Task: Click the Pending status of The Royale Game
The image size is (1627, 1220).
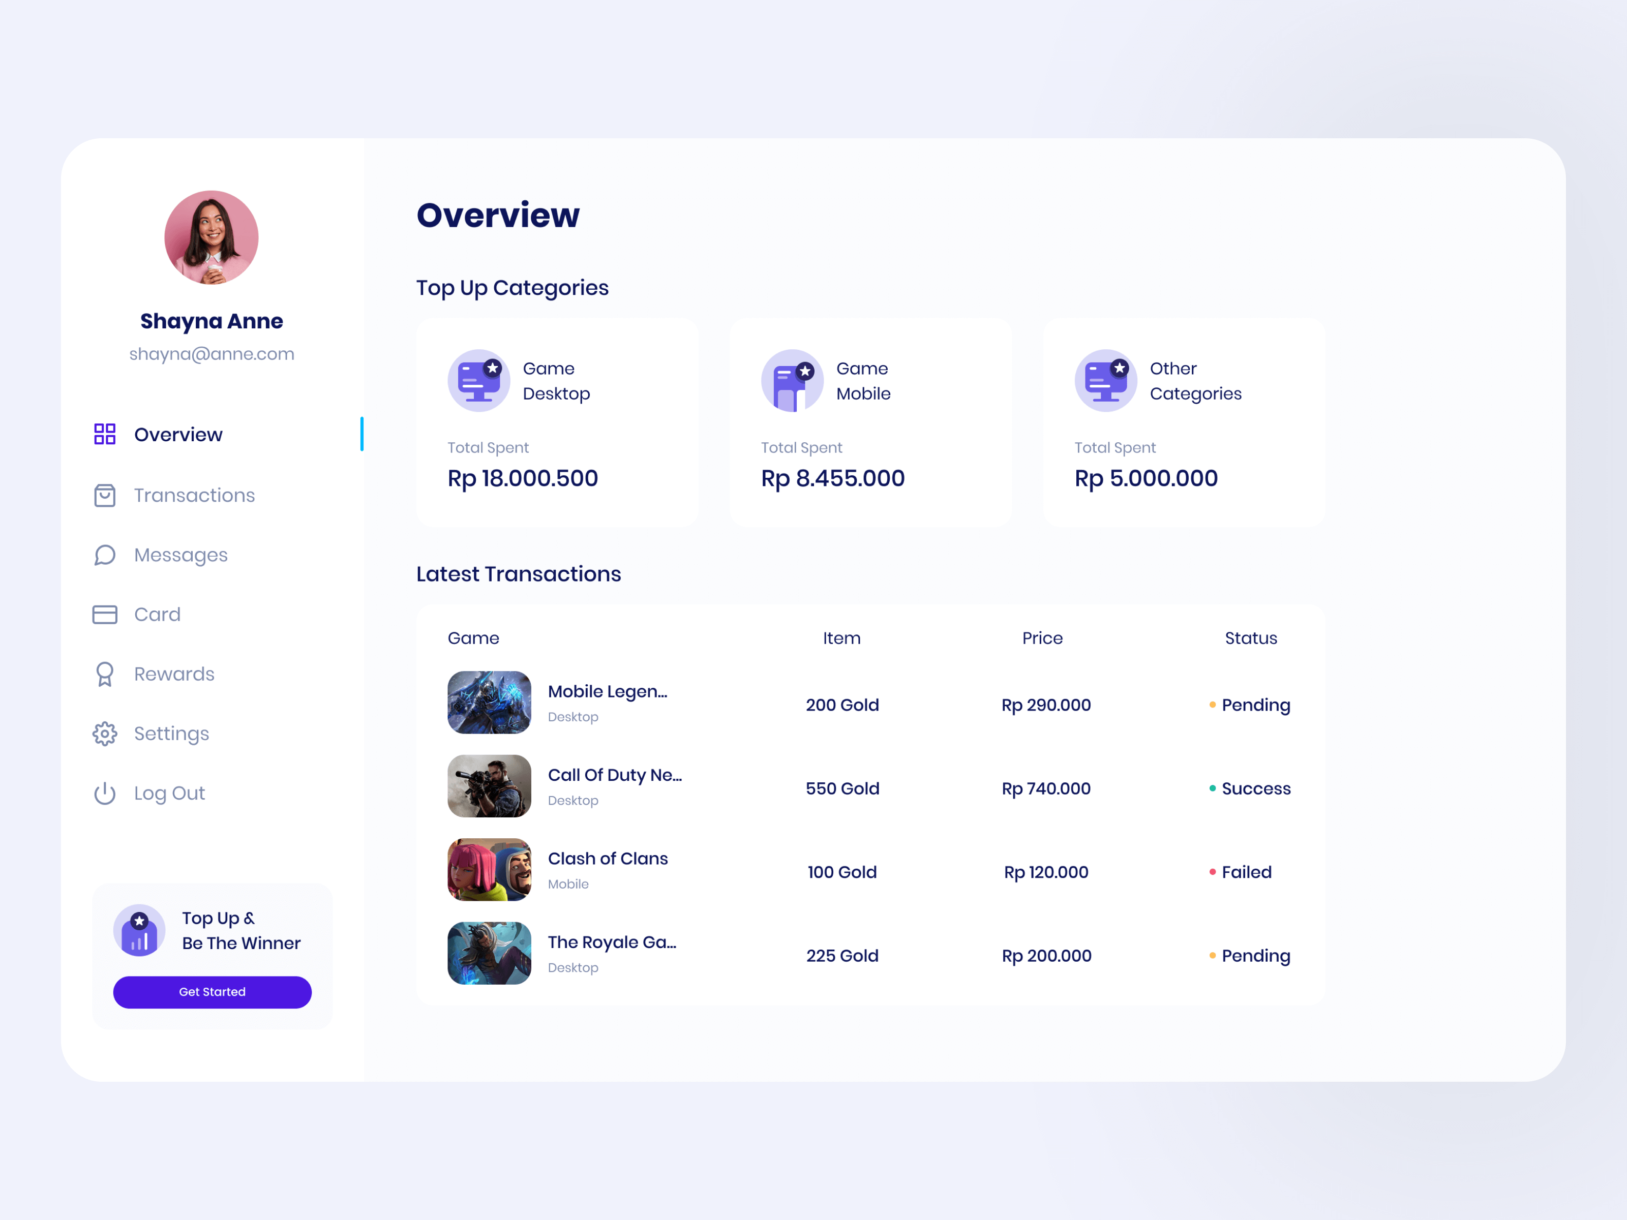Action: (1250, 956)
